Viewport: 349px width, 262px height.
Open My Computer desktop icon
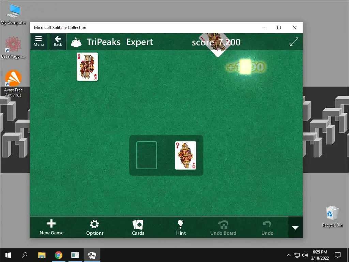click(13, 14)
